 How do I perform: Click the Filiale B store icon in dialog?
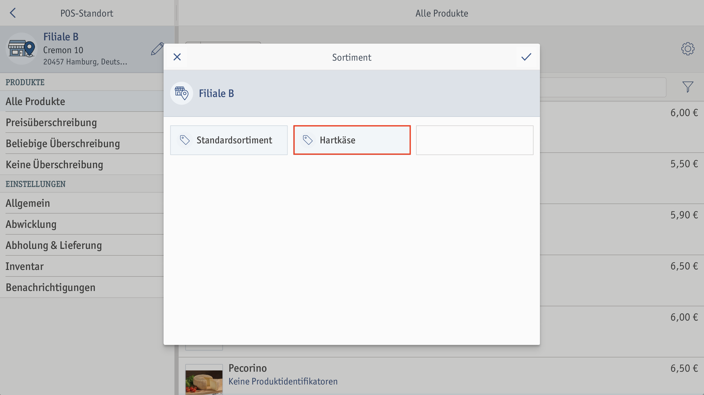181,93
